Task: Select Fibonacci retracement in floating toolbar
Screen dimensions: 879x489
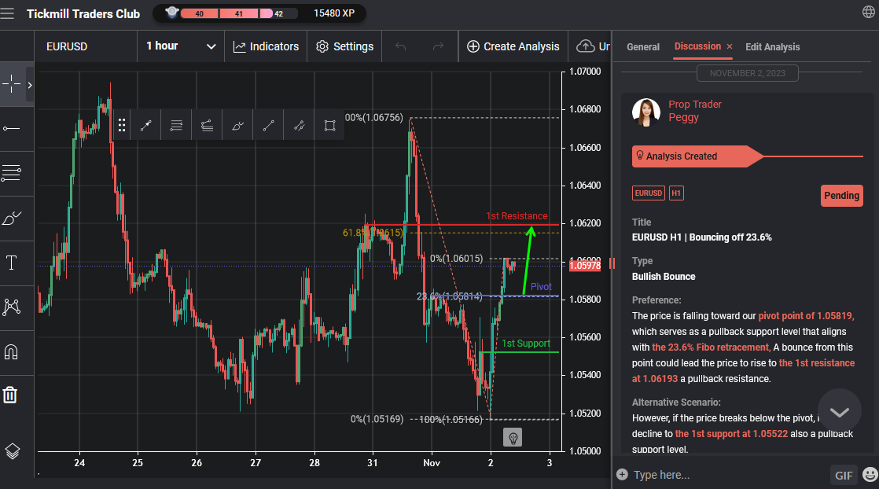Action: click(176, 125)
